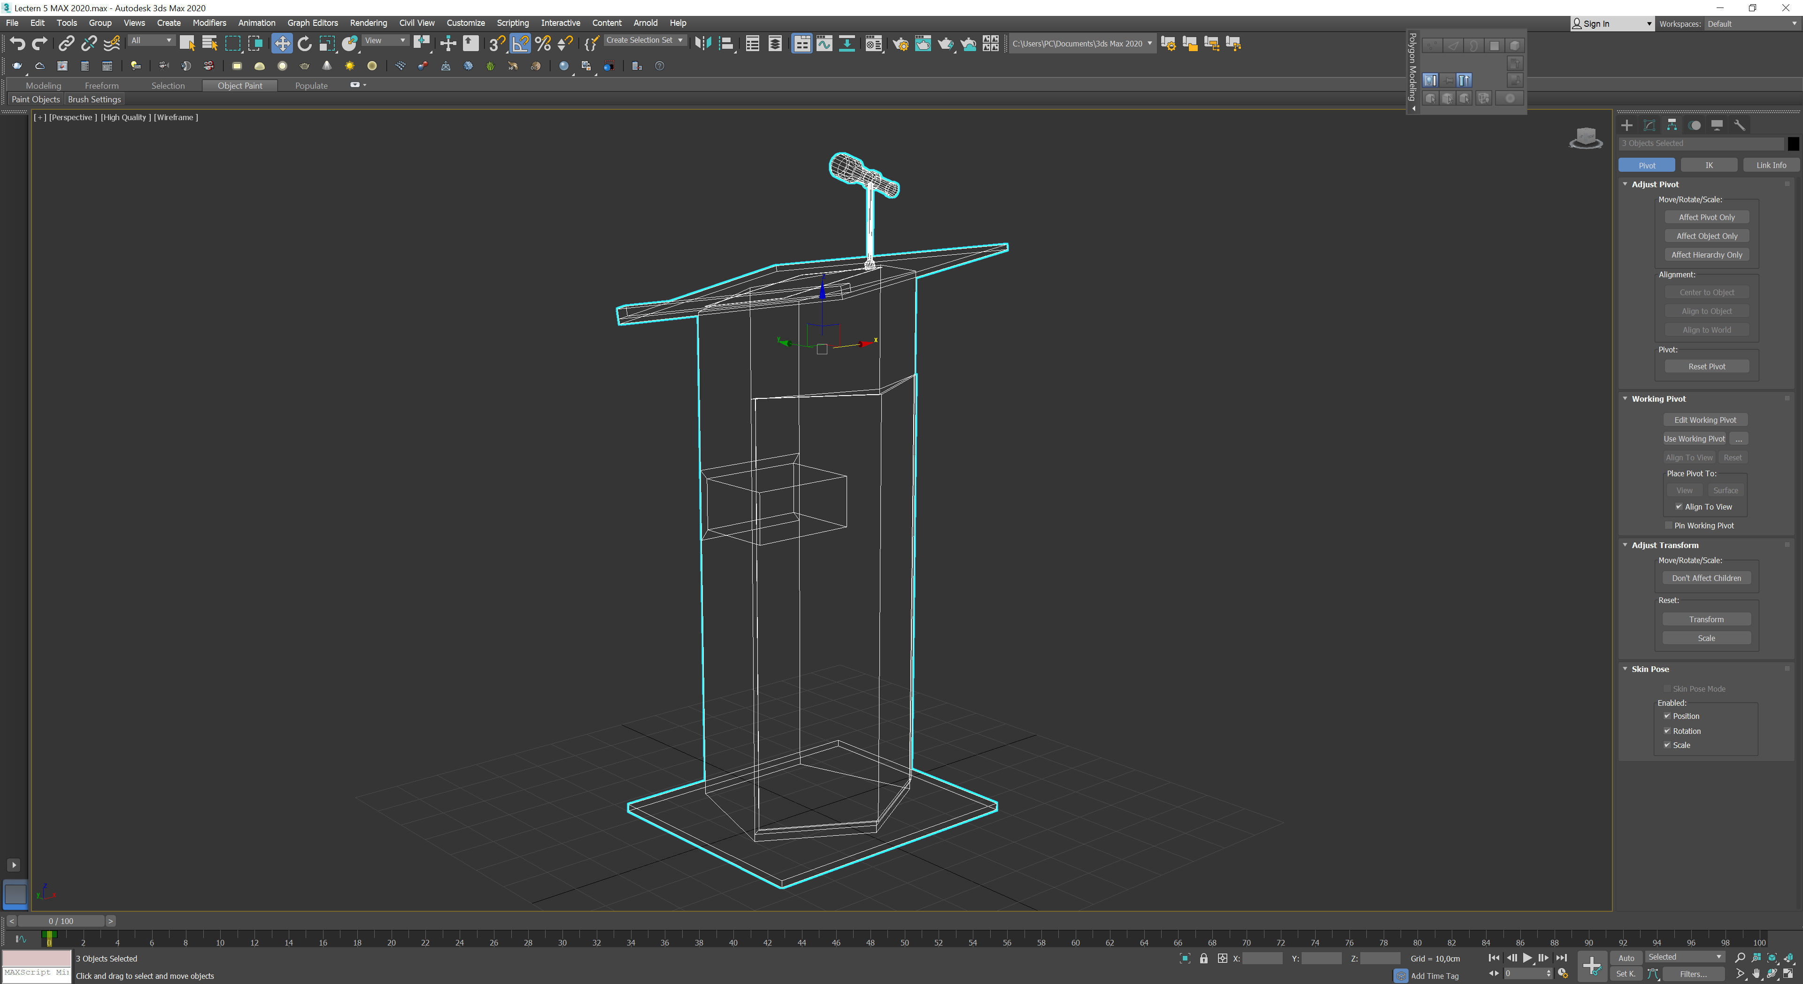Activate the Select and Move tool
The height and width of the screenshot is (984, 1803).
[281, 43]
